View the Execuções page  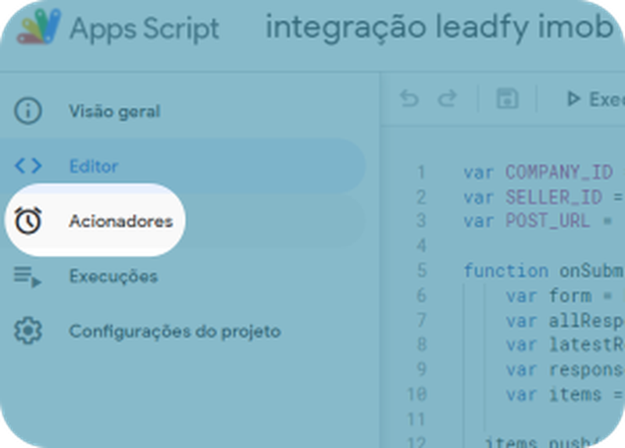(x=113, y=277)
